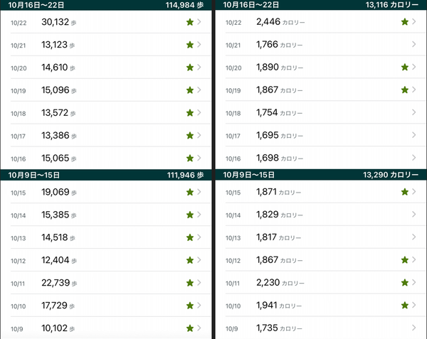Click the green star on 10/22 steps row
The width and height of the screenshot is (427, 339).
click(190, 22)
